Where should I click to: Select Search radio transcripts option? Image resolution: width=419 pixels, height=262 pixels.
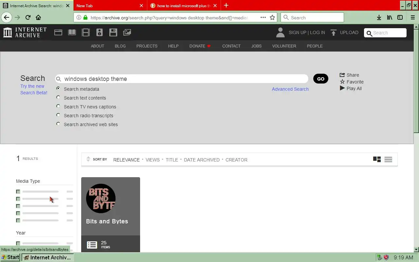point(58,115)
